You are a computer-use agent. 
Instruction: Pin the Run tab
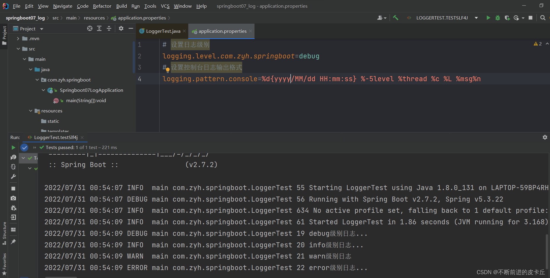pos(13,241)
